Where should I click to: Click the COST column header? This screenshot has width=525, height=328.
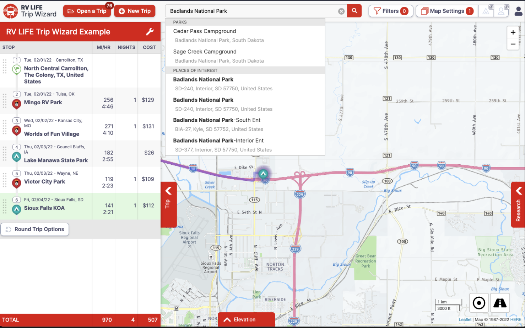coord(149,47)
